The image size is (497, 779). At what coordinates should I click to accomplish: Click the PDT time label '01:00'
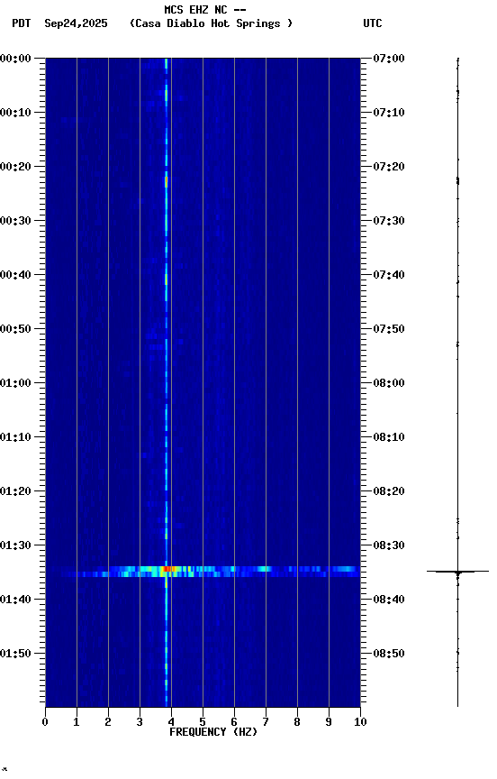point(15,383)
